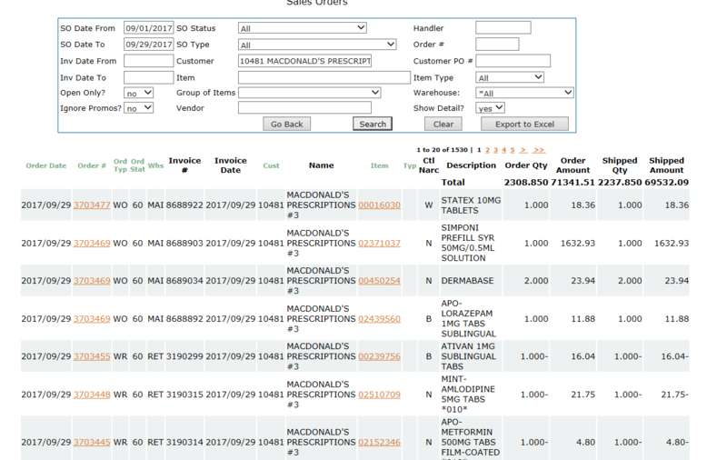The image size is (727, 460).
Task: Open item 02371037 link
Action: (379, 243)
